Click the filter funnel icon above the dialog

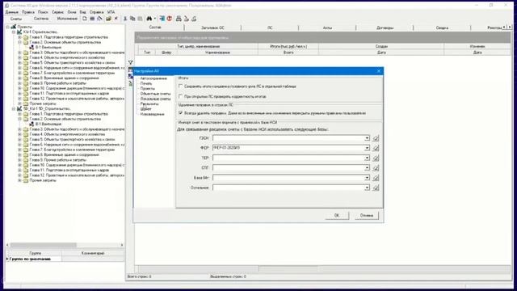(131, 62)
